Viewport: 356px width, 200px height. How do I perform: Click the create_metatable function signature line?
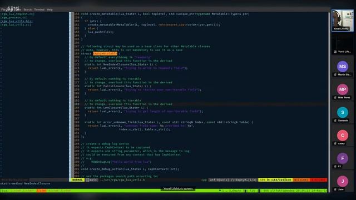(x=165, y=14)
